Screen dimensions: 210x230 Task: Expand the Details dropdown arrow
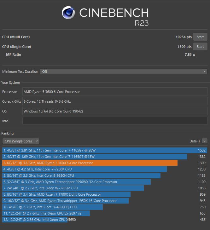[x=205, y=141]
